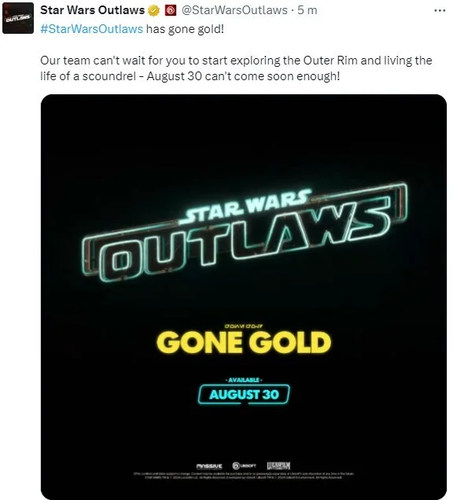The height and width of the screenshot is (500, 453).
Task: Click the Lucasfilm logo in the image footer
Action: 278,465
